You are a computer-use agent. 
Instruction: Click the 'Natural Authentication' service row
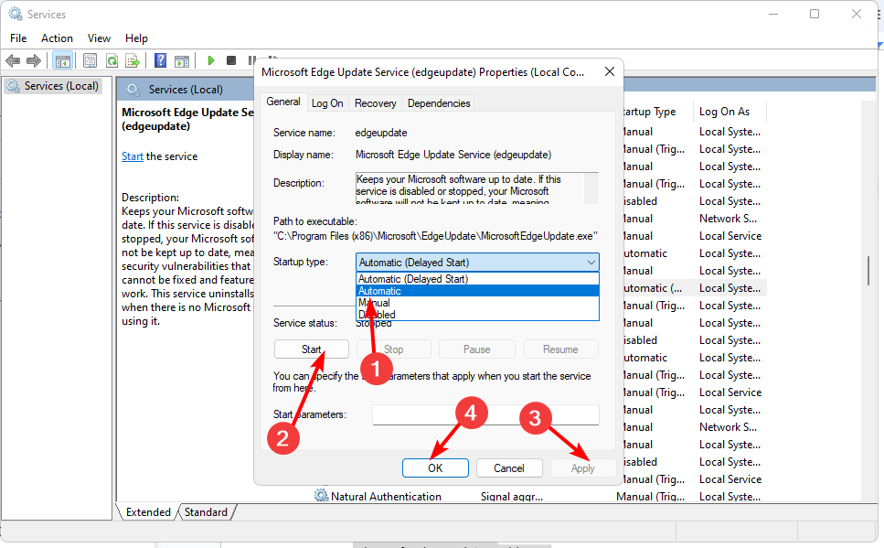click(x=386, y=496)
